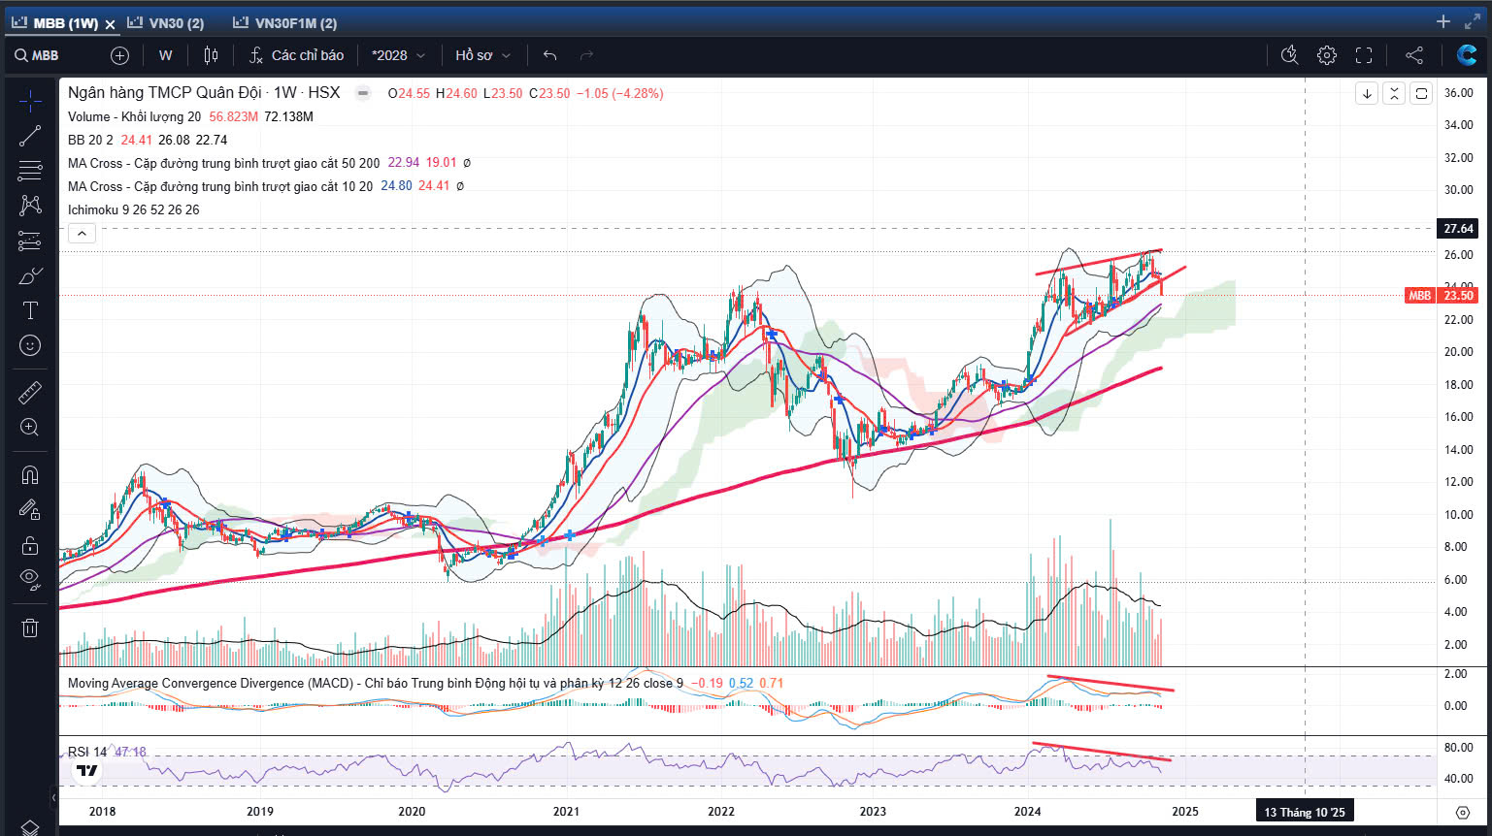
Task: Select the trend line drawing tool
Action: click(x=30, y=136)
